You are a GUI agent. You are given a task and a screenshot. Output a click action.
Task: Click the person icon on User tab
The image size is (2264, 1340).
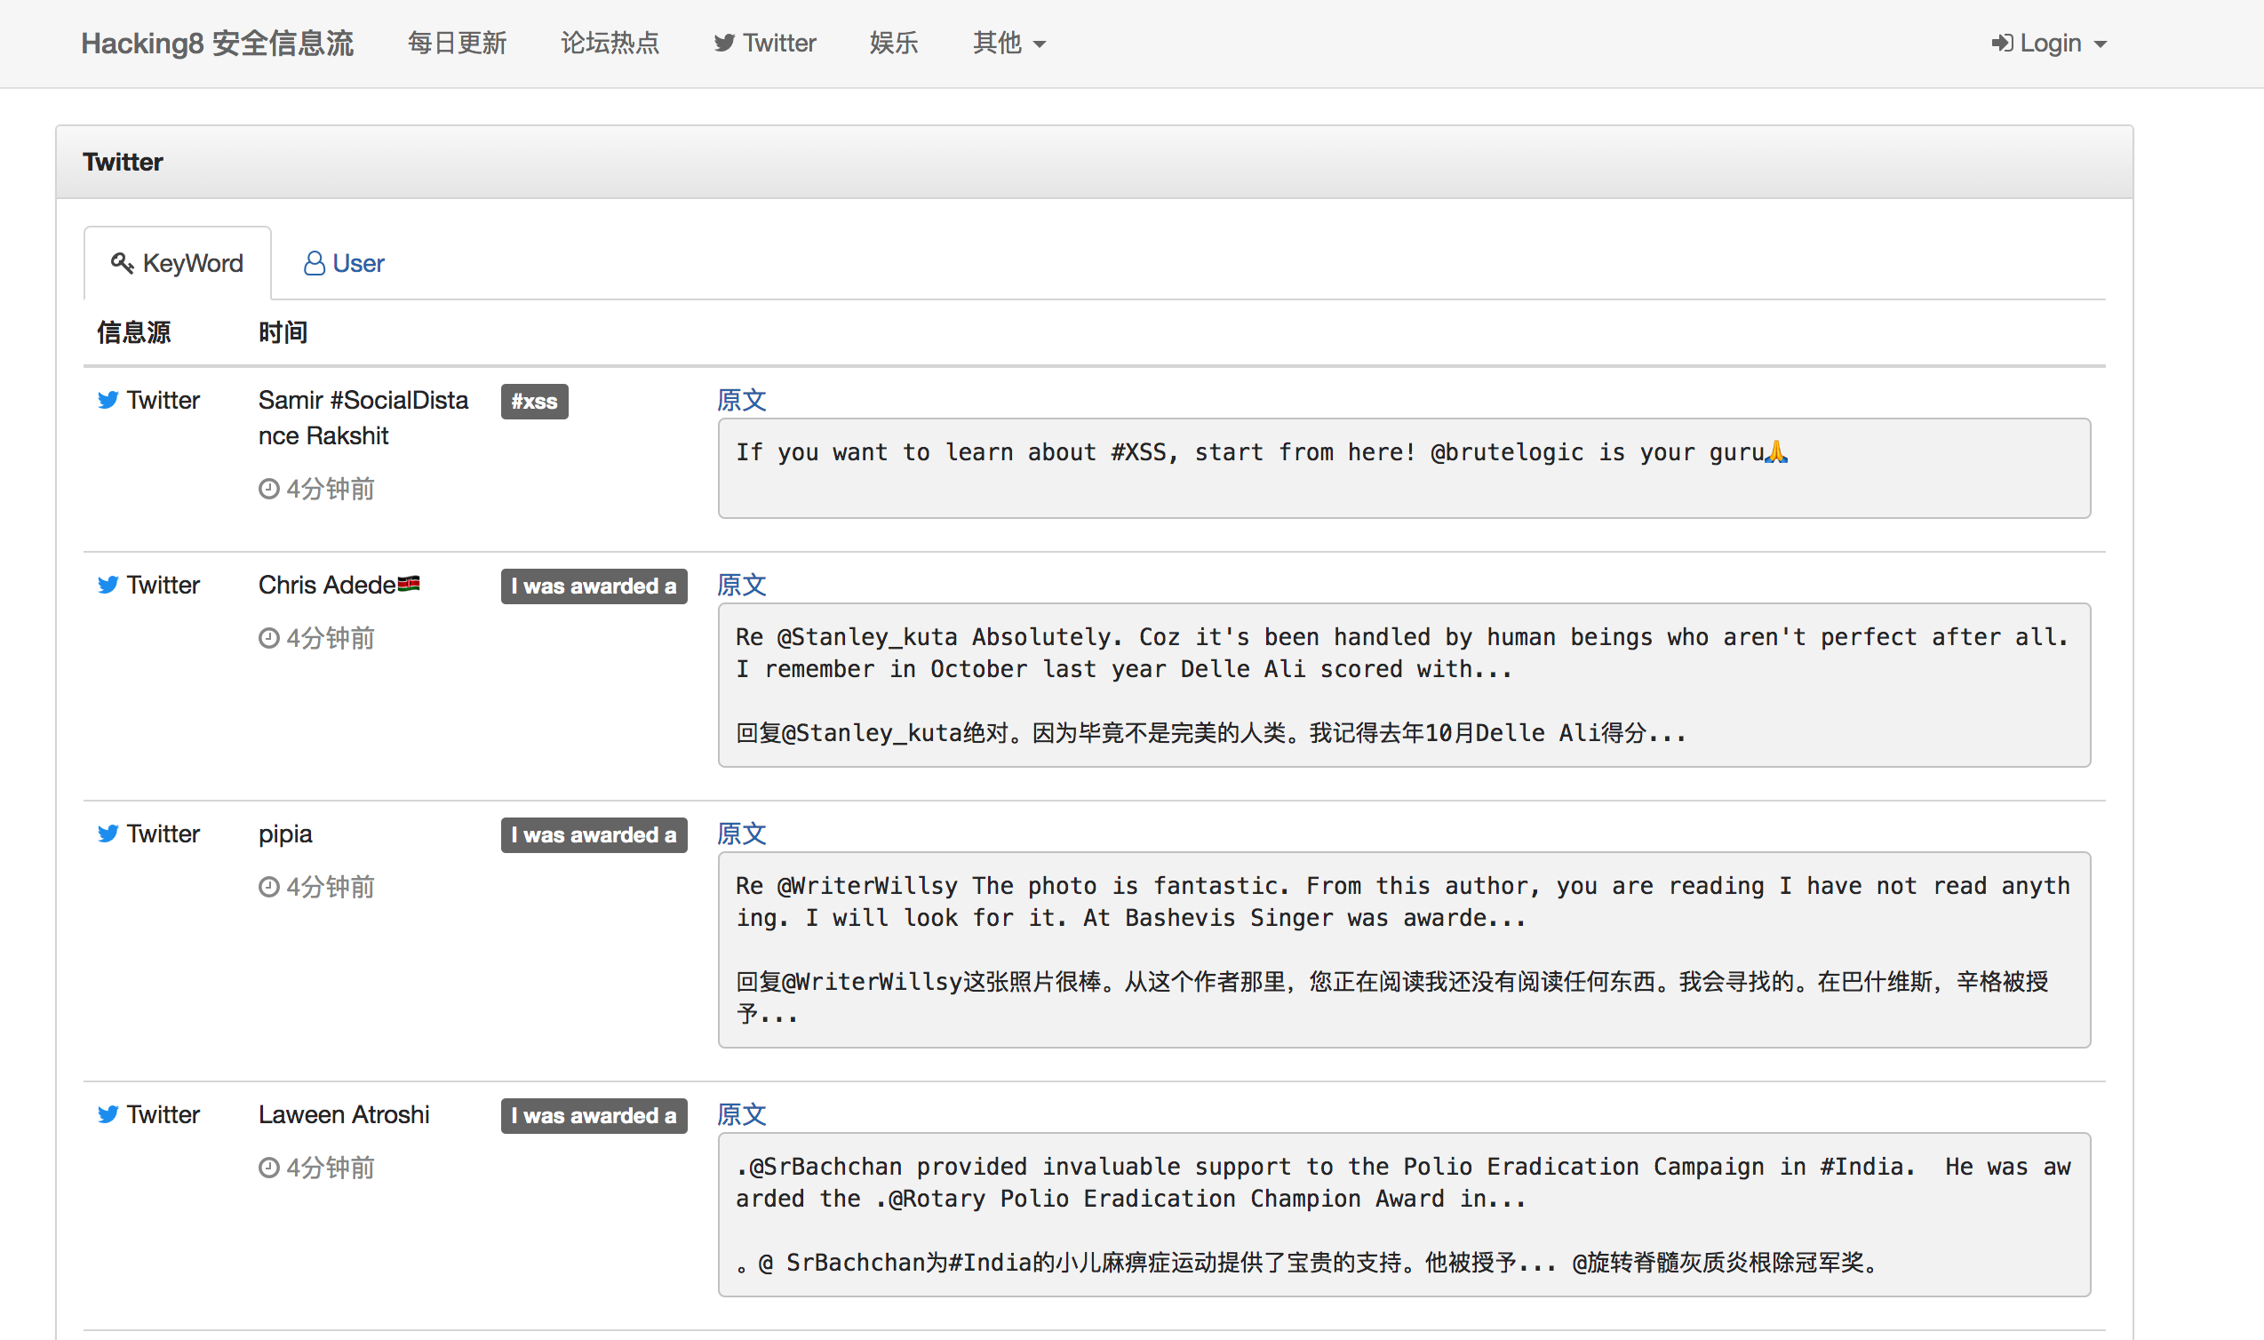(315, 263)
